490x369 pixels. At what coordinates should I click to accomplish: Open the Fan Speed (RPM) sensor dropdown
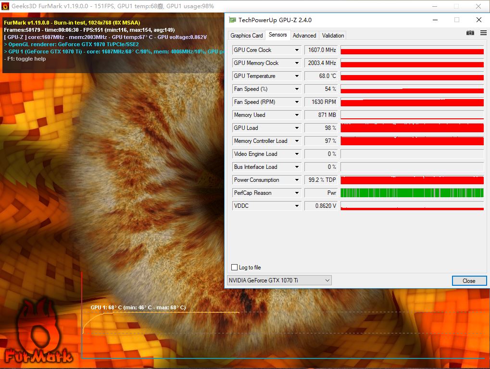pyautogui.click(x=297, y=102)
